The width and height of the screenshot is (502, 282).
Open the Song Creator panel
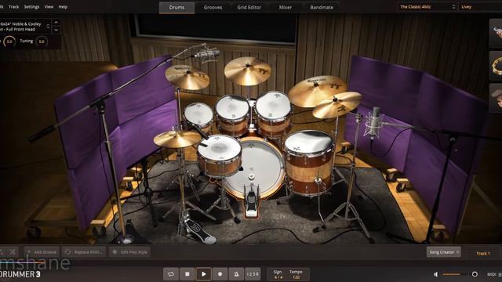point(444,252)
